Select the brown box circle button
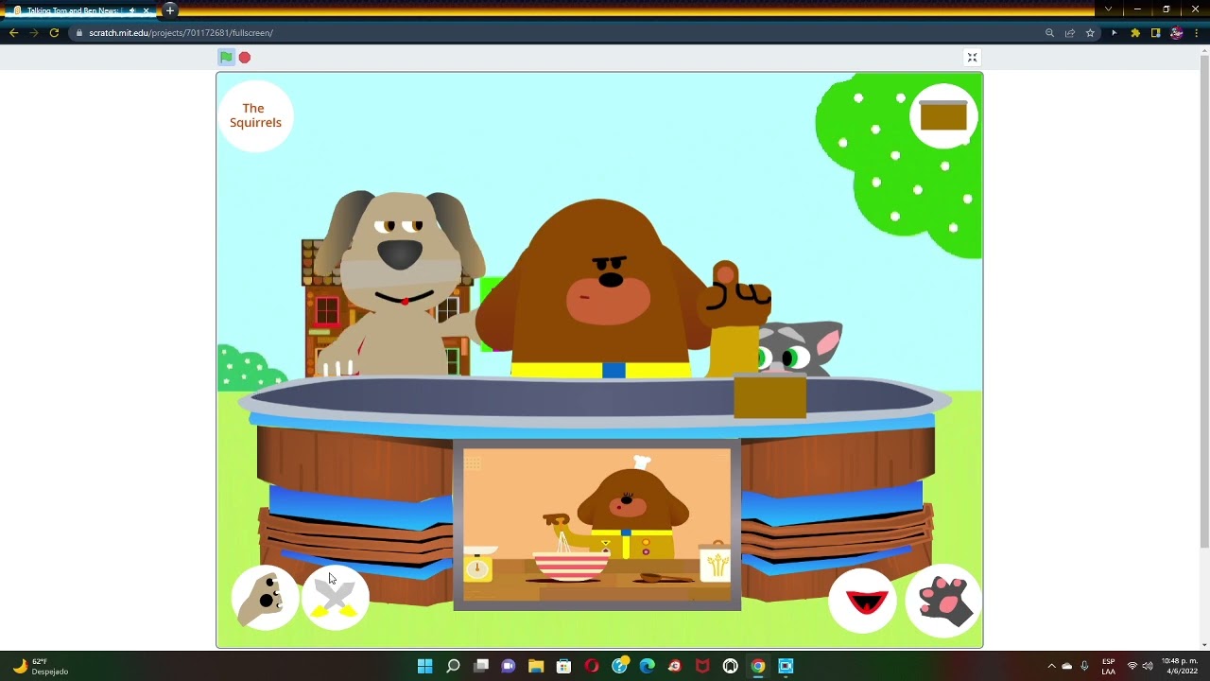Screen dimensions: 1210x681 coord(943,116)
